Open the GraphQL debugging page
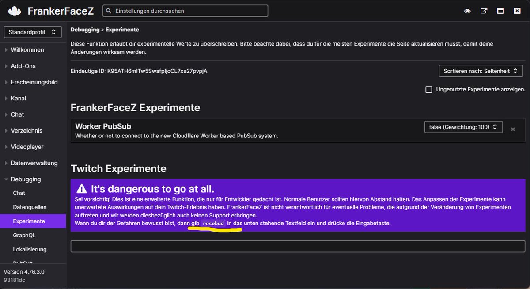This screenshot has width=530, height=289. [24, 236]
